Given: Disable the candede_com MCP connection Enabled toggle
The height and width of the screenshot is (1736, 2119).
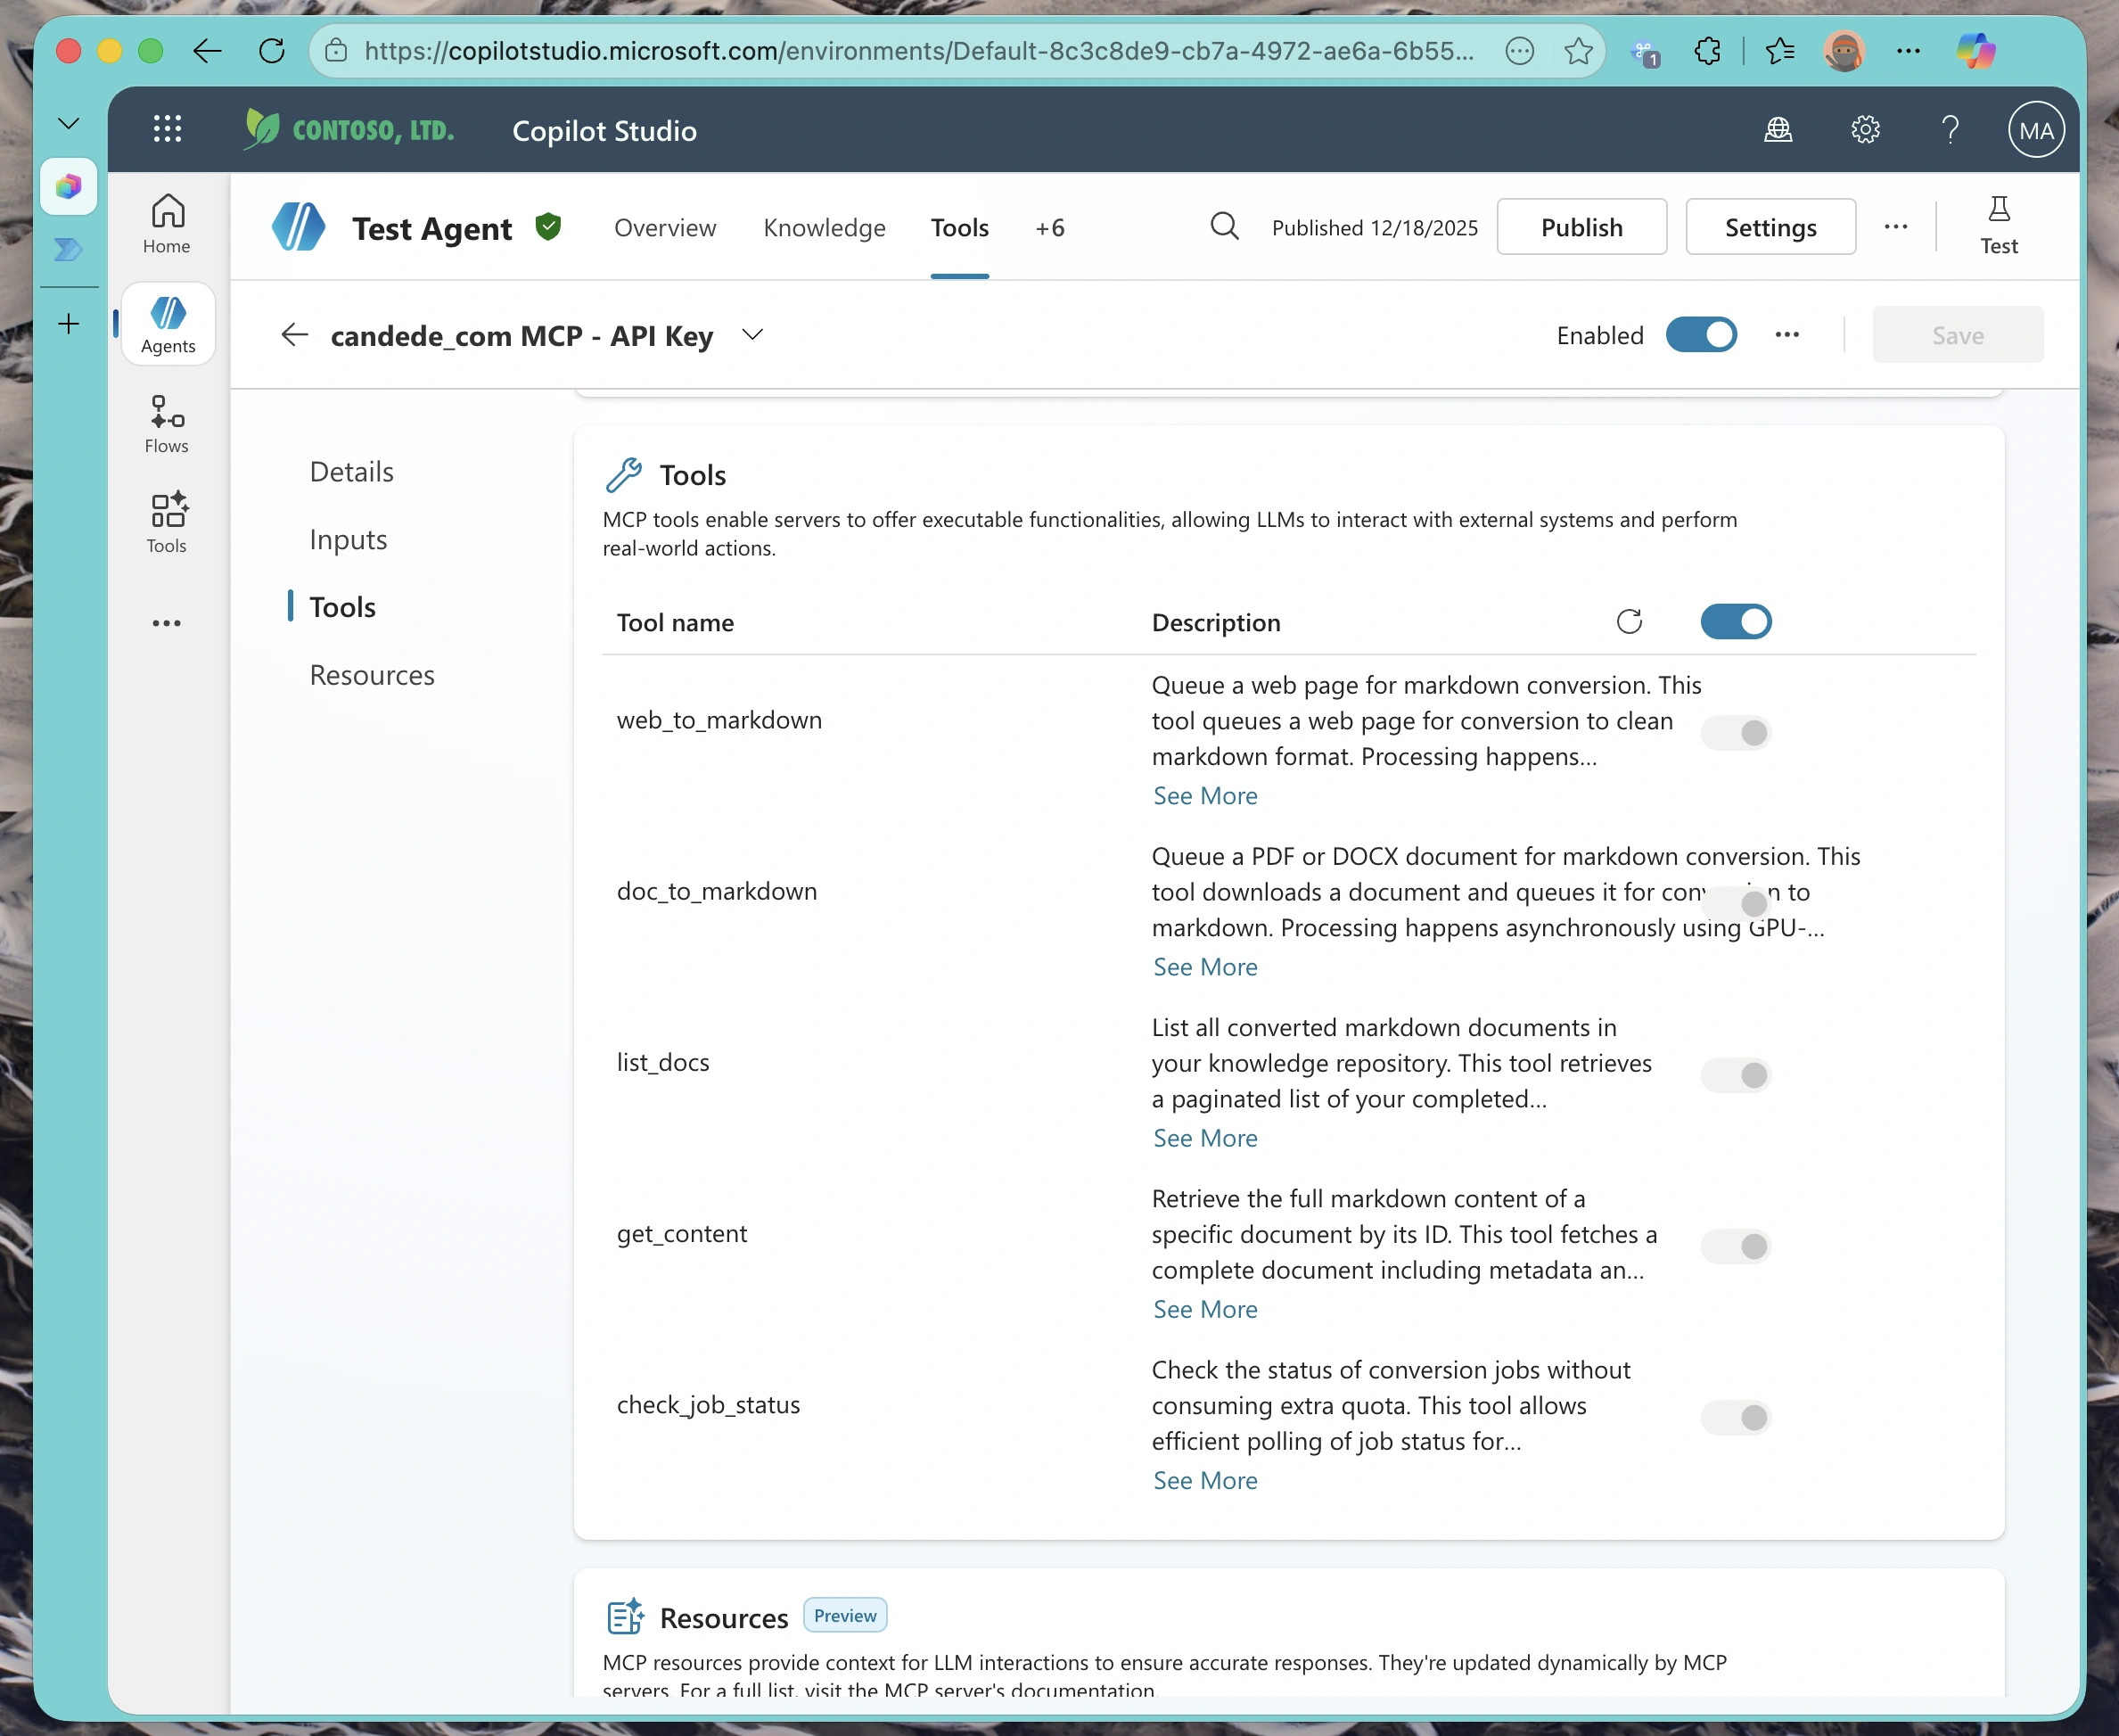Looking at the screenshot, I should pyautogui.click(x=1701, y=335).
